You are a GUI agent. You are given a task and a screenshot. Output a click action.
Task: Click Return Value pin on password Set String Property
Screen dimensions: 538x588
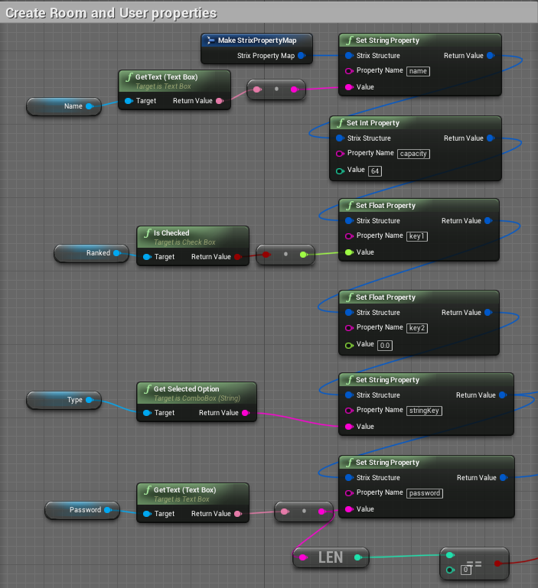click(x=504, y=478)
